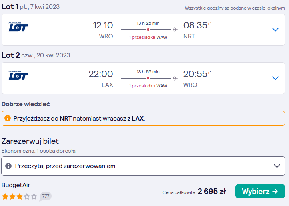Click the LOT airline logo in Lot 1

click(x=18, y=27)
